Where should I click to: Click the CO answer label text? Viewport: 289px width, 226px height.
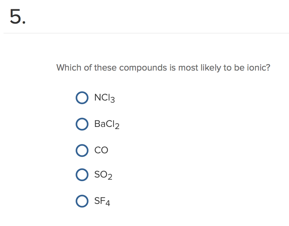point(101,150)
